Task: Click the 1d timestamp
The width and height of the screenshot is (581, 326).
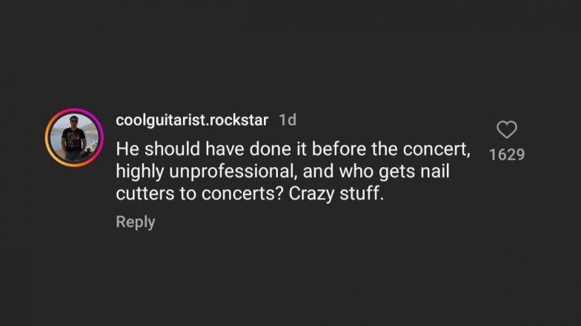Action: (287, 120)
